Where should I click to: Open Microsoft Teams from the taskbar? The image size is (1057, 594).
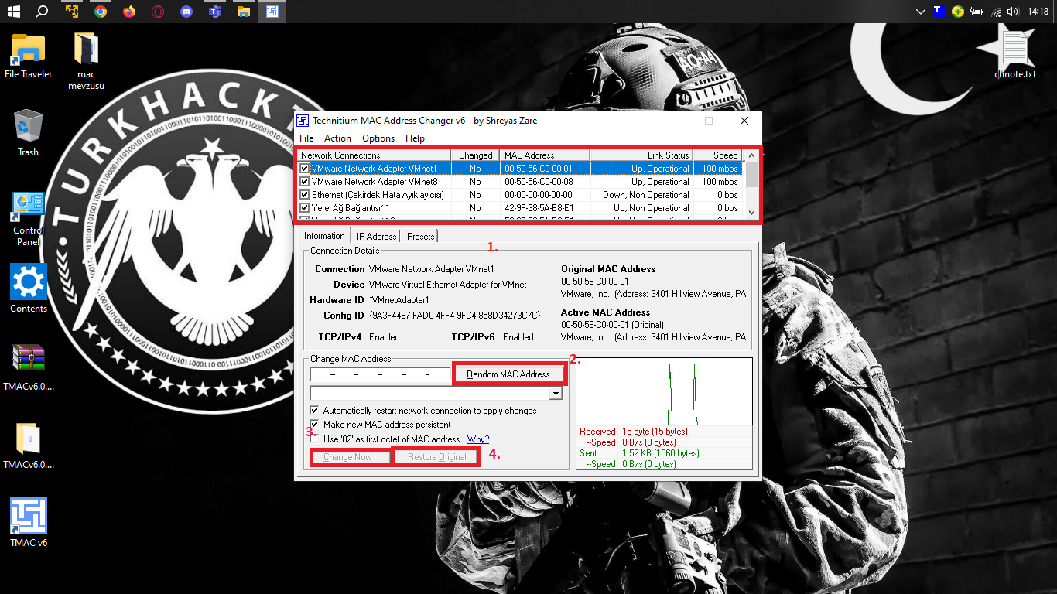(214, 12)
